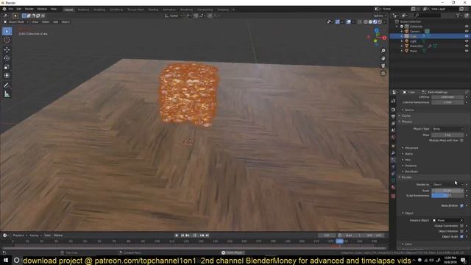
Task: Open the Particles properties tab
Action: point(393,160)
